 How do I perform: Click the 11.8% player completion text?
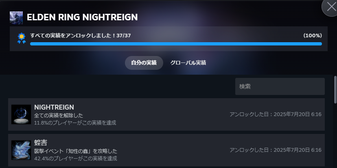[x=75, y=123]
